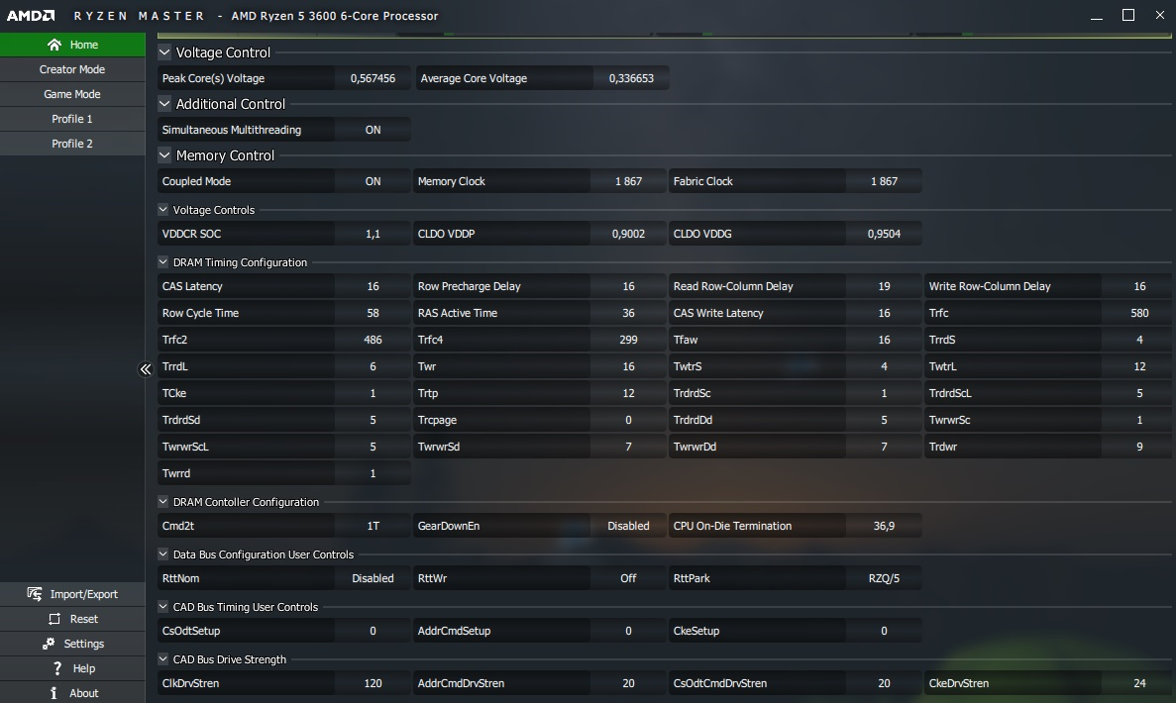Click the CkeDrvStren value 24

tap(1139, 683)
